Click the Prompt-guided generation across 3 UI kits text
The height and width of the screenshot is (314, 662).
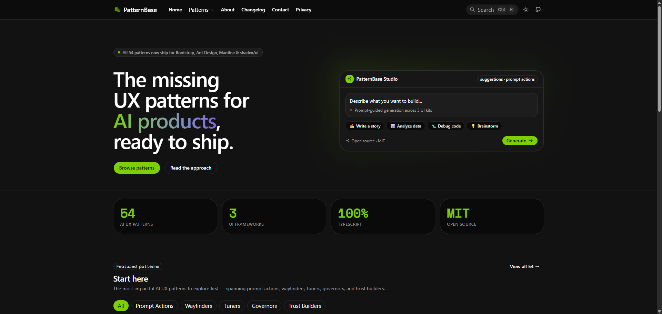[x=393, y=110]
